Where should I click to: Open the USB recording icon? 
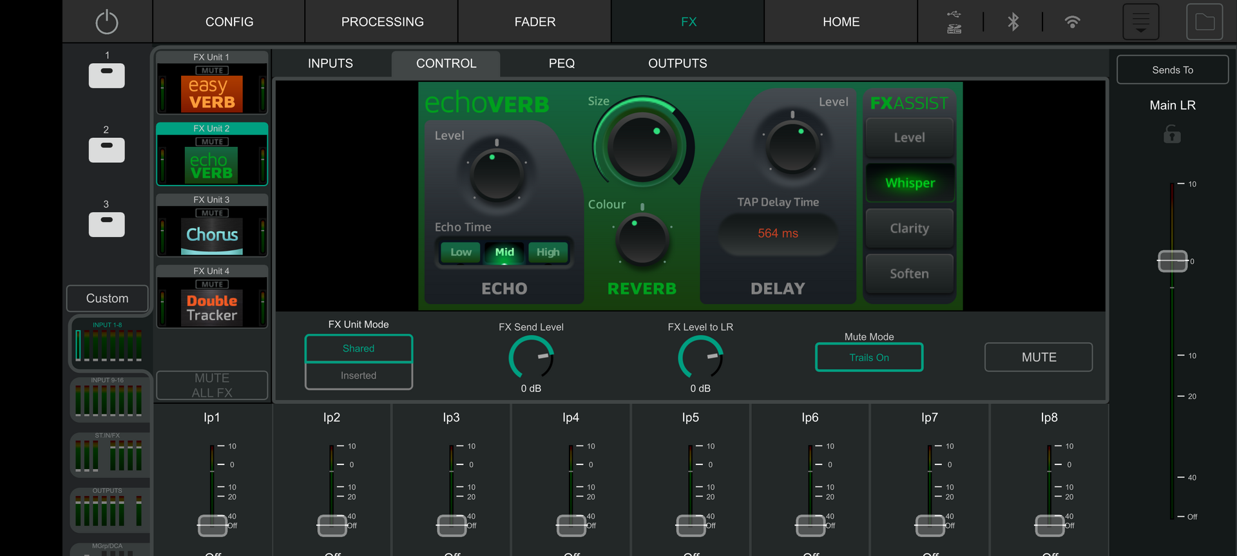tap(954, 22)
